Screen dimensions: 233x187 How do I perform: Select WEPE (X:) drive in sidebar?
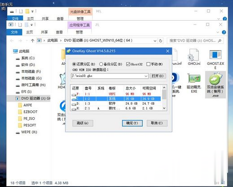[26, 132]
